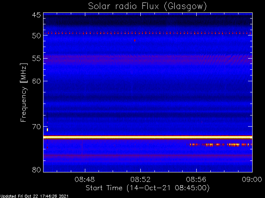The image size is (265, 198).
Task: Click the 'Start Time (14-Oct-21 08:45:00)' label
Action: point(147,188)
